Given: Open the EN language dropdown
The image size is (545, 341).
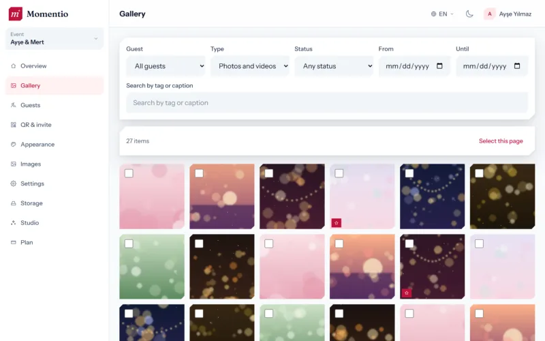Looking at the screenshot, I should 442,14.
